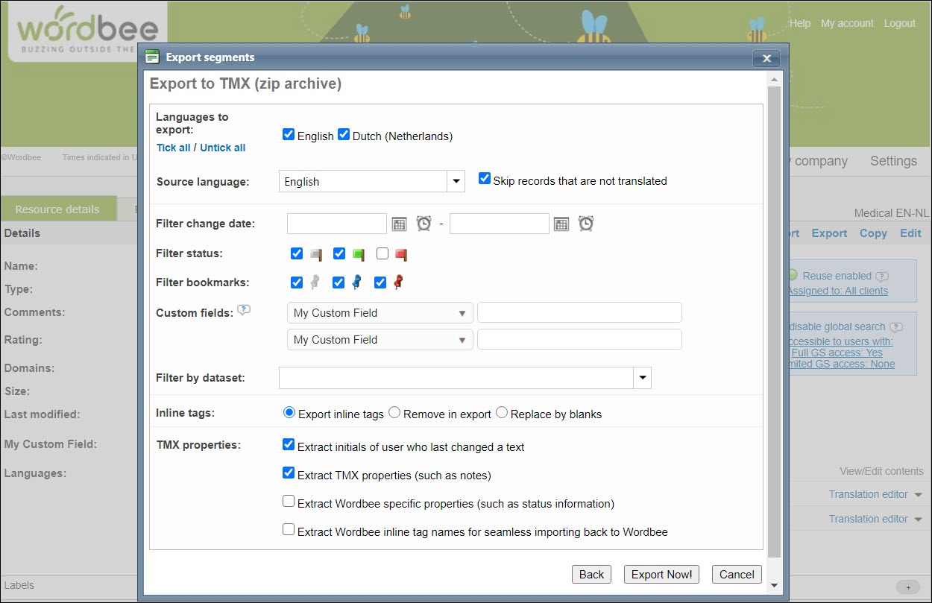The height and width of the screenshot is (603, 932).
Task: Open the Source language dropdown
Action: tap(456, 181)
